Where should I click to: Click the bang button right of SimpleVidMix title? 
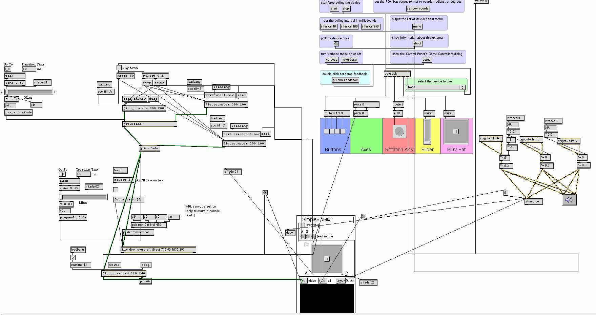coord(364,216)
